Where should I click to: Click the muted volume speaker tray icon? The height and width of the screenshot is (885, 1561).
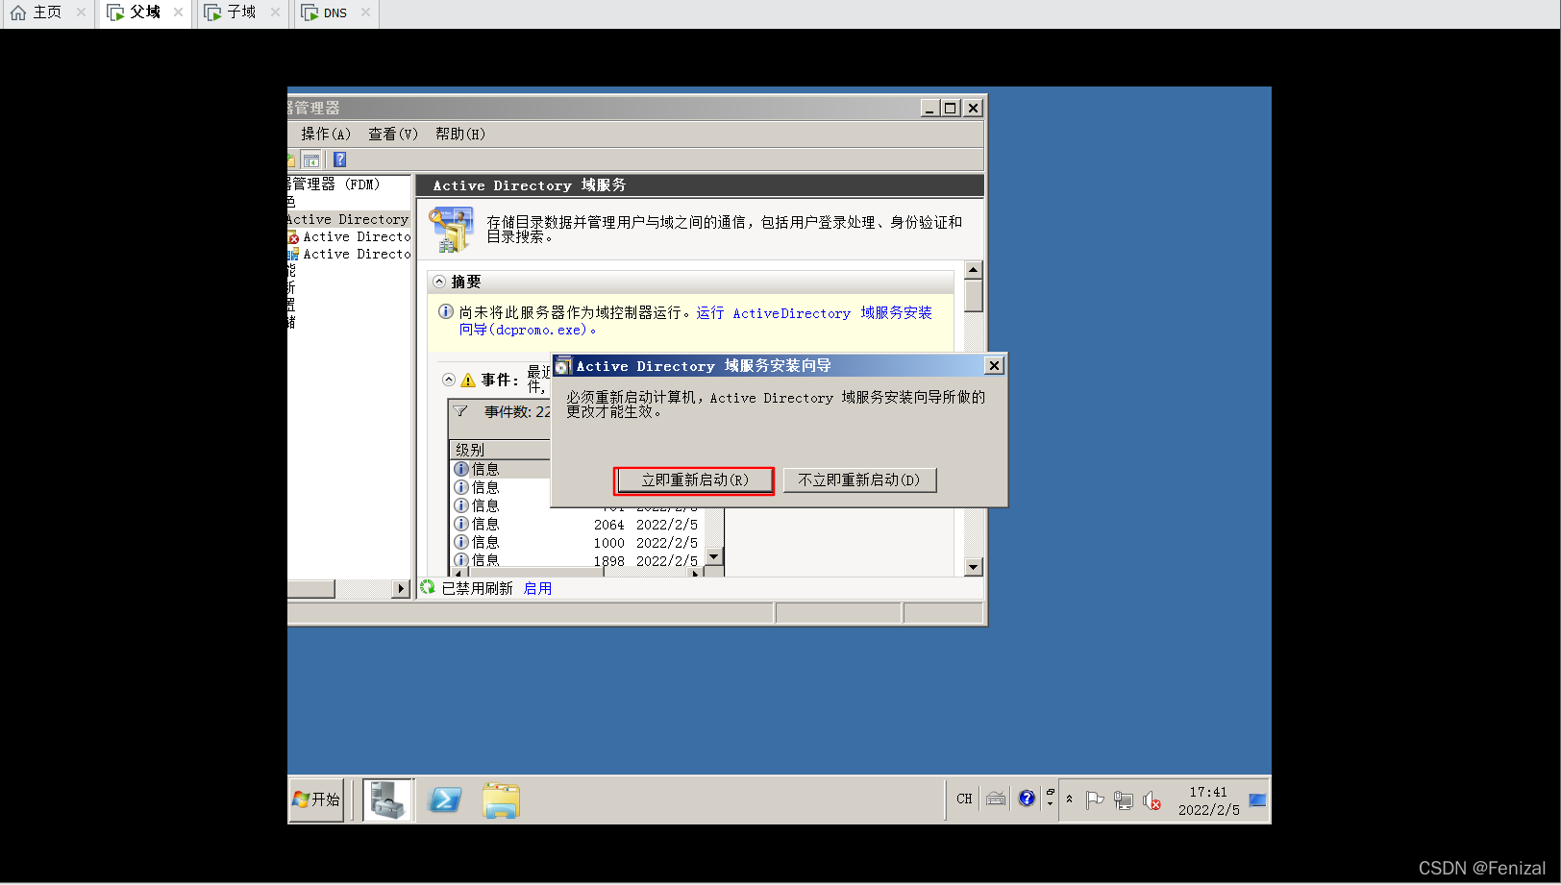click(x=1152, y=799)
